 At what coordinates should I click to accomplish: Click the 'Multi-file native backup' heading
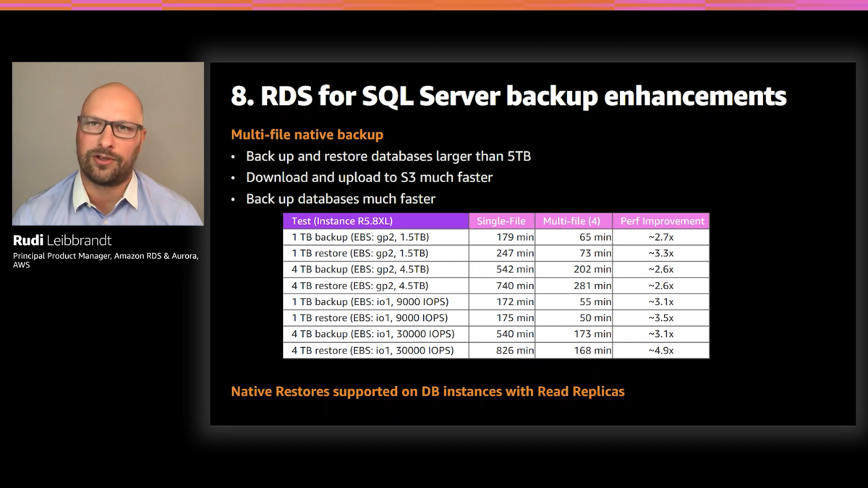click(x=307, y=134)
